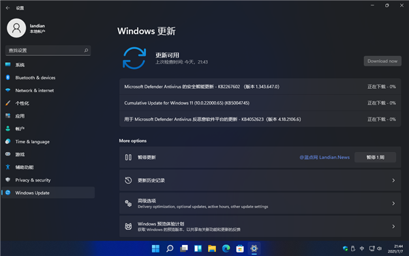Click the gears icon for 高级选项
Screen dimensions: 409x256
click(x=128, y=203)
